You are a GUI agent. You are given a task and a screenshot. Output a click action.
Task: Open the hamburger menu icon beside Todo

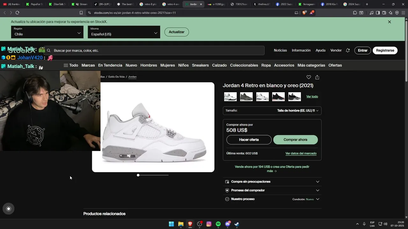pos(66,65)
